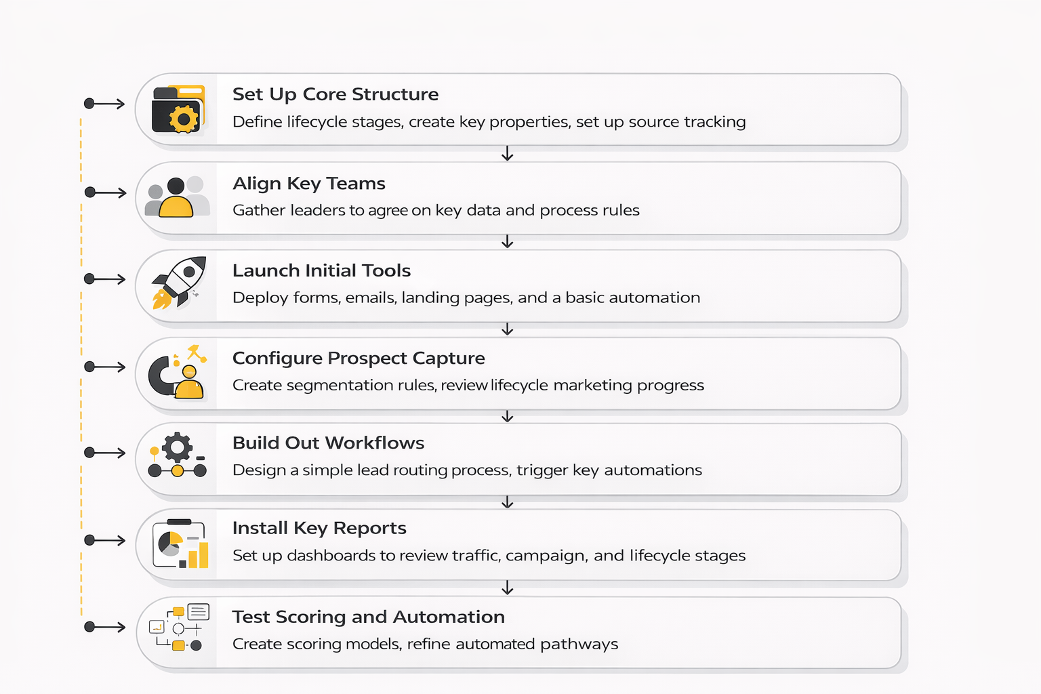
Task: Click the Install Key Reports title
Action: [319, 528]
